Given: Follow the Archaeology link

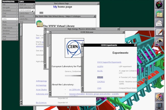Looking at the screenshot, I should tap(41, 85).
